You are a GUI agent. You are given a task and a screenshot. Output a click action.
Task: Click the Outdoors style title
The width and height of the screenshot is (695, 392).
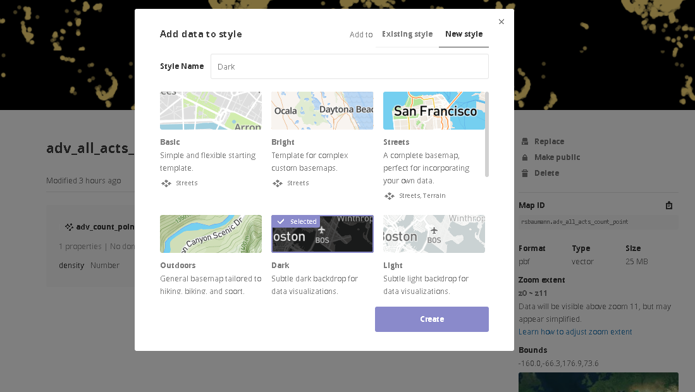pos(178,266)
